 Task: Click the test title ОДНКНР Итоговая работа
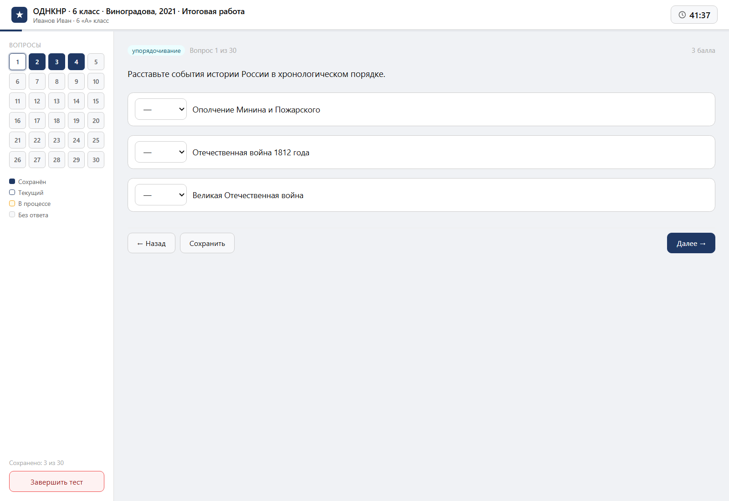[139, 11]
